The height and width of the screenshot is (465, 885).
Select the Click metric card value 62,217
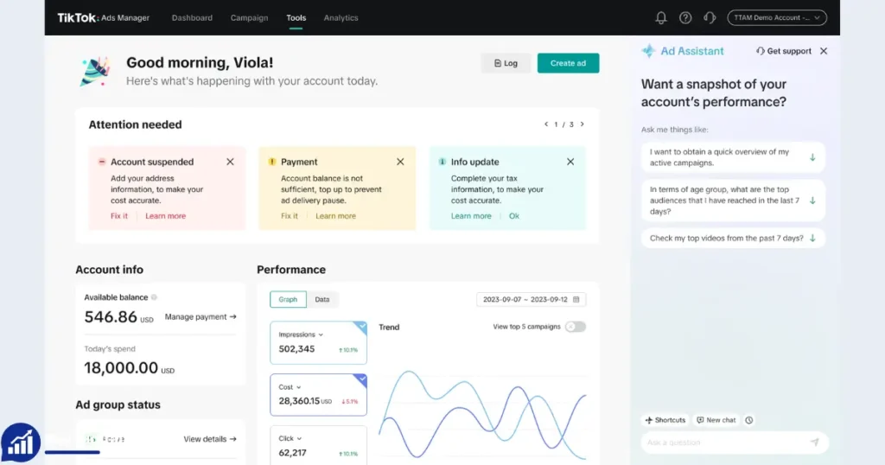pyautogui.click(x=292, y=453)
